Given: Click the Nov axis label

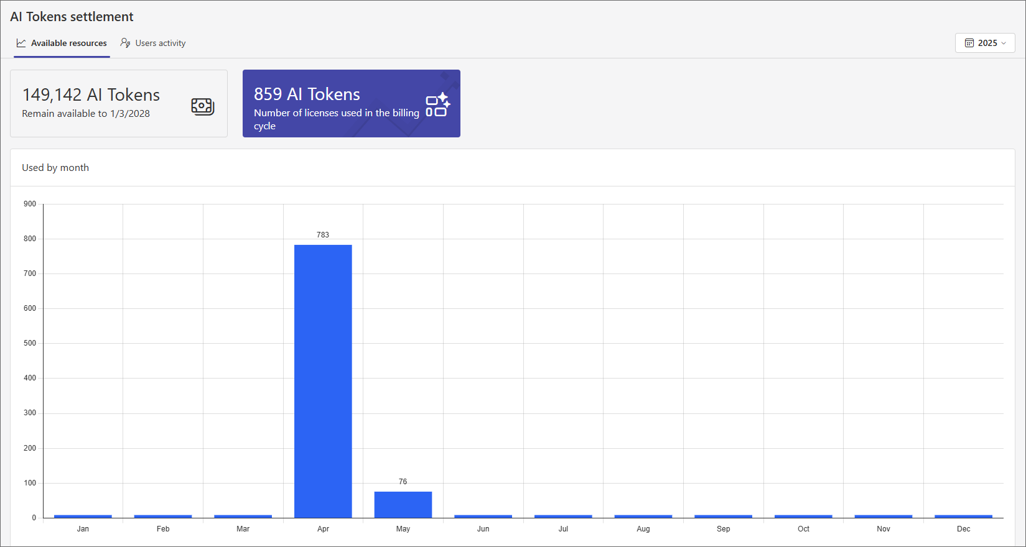Looking at the screenshot, I should coord(884,529).
